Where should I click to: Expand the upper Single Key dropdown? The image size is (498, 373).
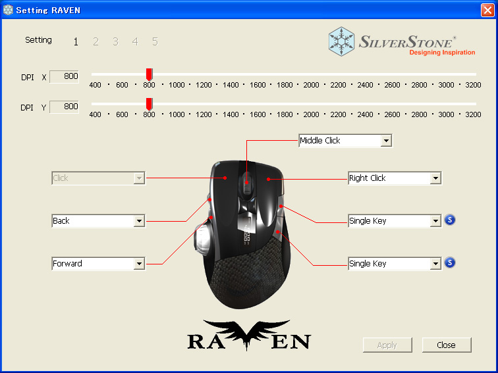point(435,221)
